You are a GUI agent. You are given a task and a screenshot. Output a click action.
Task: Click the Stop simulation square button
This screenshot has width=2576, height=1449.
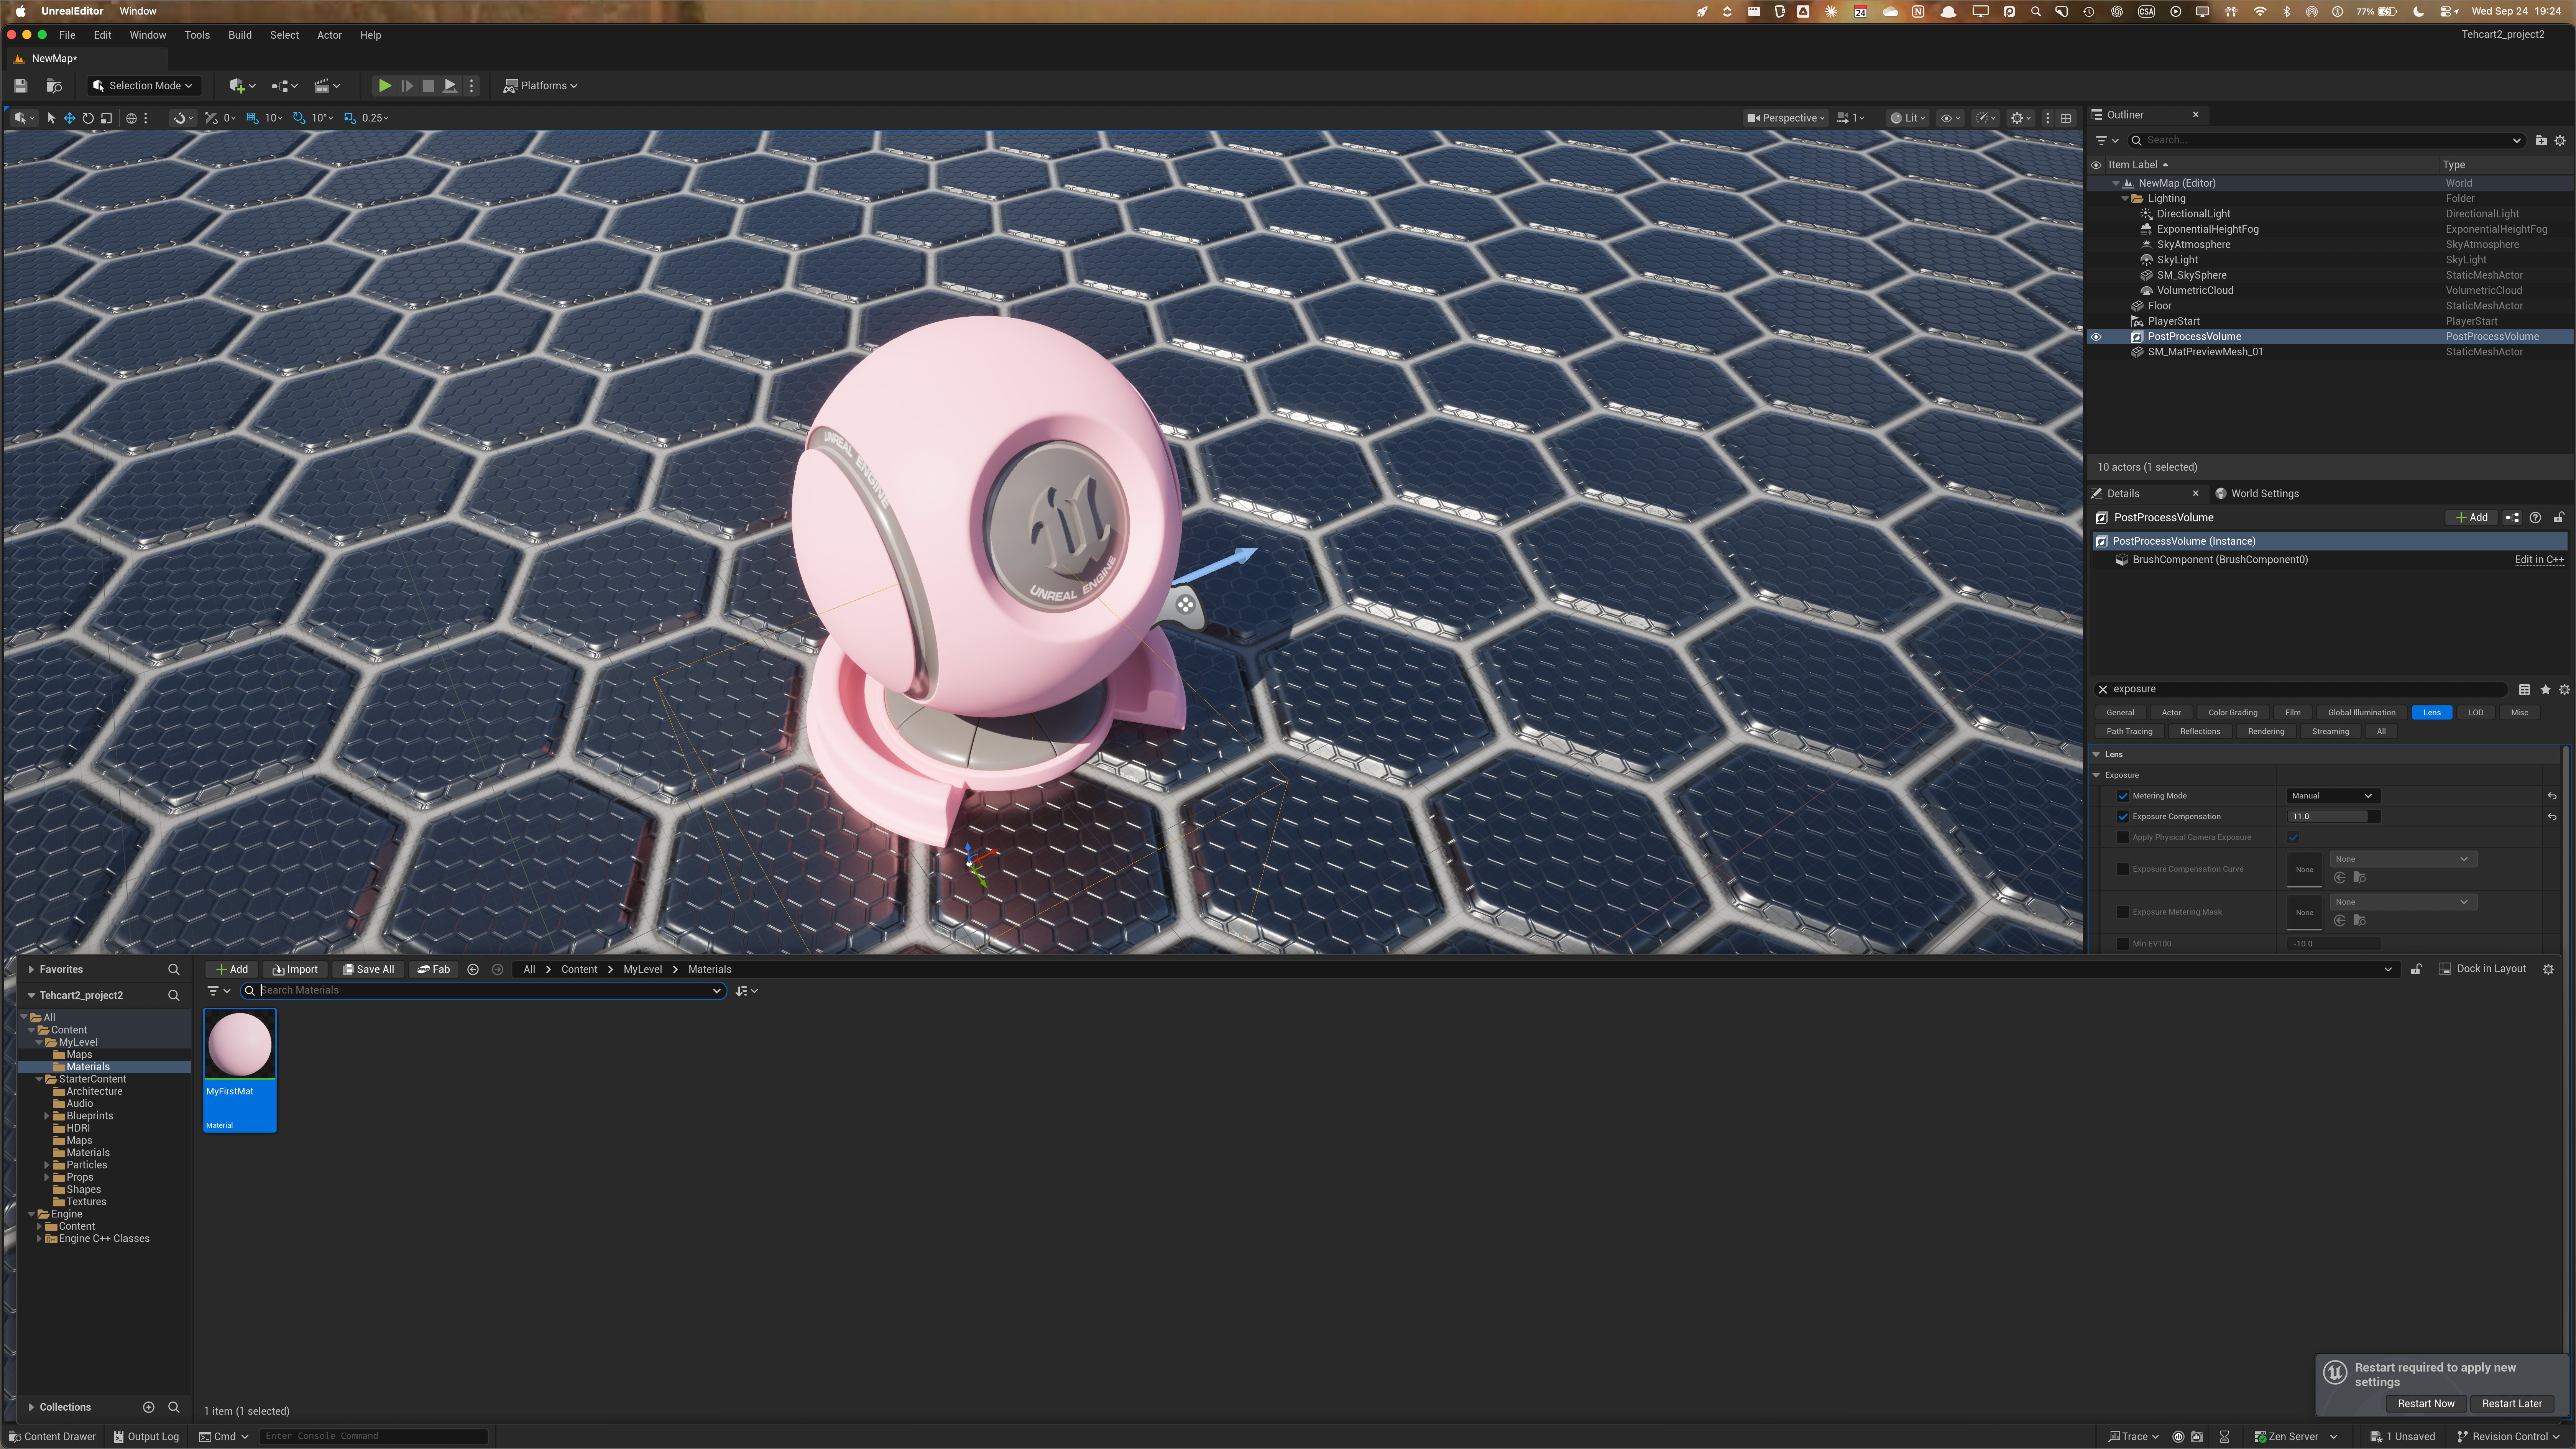pyautogui.click(x=428, y=86)
